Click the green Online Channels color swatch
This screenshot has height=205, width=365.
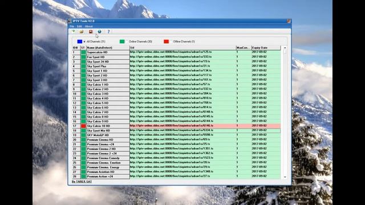[x=122, y=42]
